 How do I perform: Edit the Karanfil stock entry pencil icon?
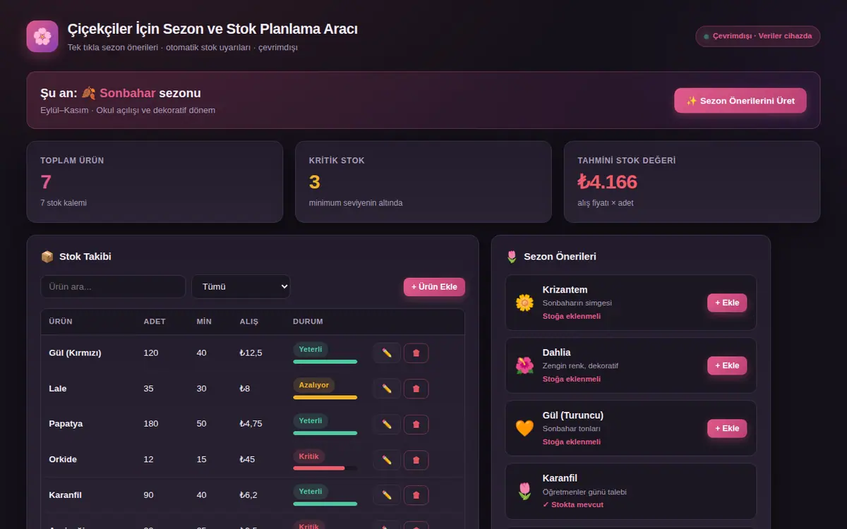coord(387,494)
